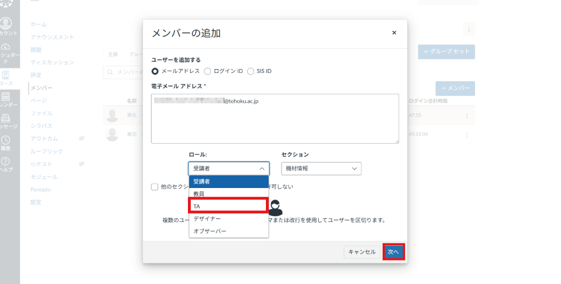Open options menu for 45:15:04 member row

467,135
